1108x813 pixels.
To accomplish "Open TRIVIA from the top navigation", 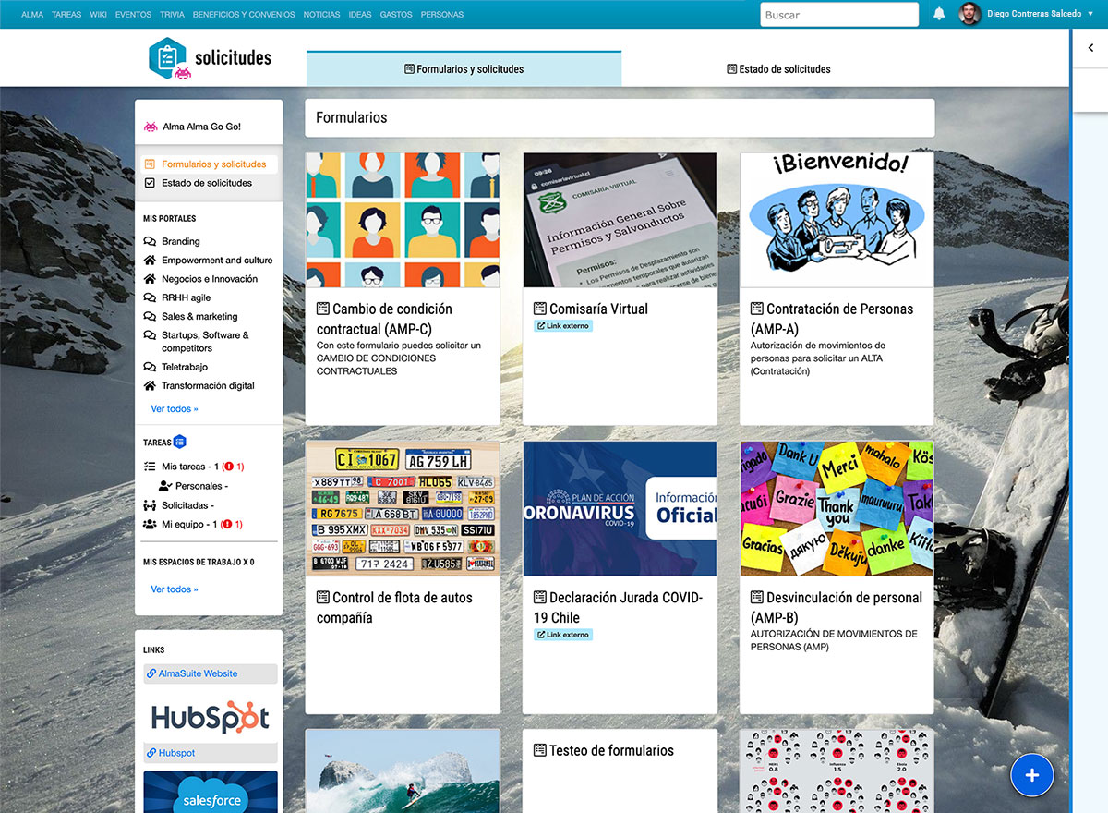I will coord(173,15).
